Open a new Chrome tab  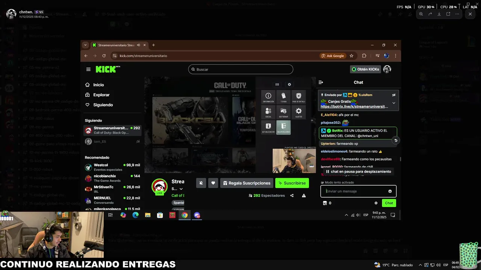tap(153, 45)
